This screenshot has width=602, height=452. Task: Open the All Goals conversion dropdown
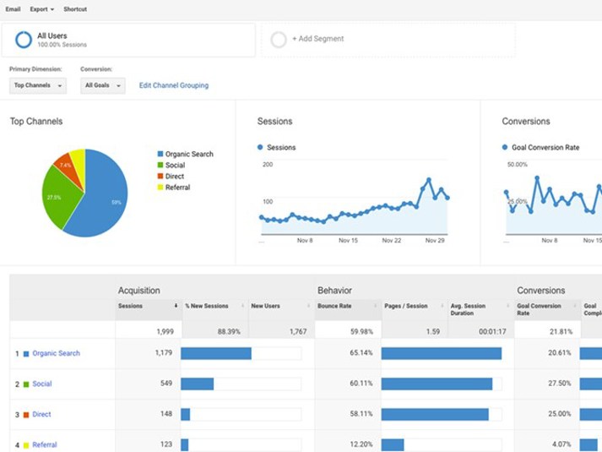[x=103, y=85]
